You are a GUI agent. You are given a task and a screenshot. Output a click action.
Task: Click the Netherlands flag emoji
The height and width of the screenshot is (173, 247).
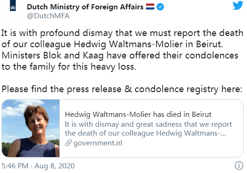click(150, 7)
